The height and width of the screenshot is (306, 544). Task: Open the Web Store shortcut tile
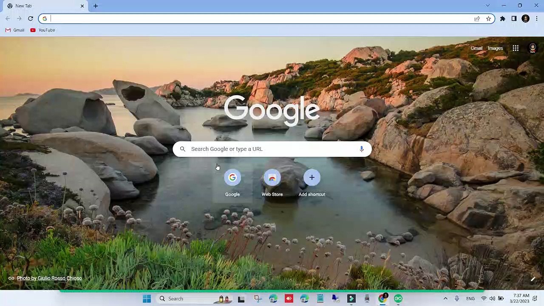(272, 183)
